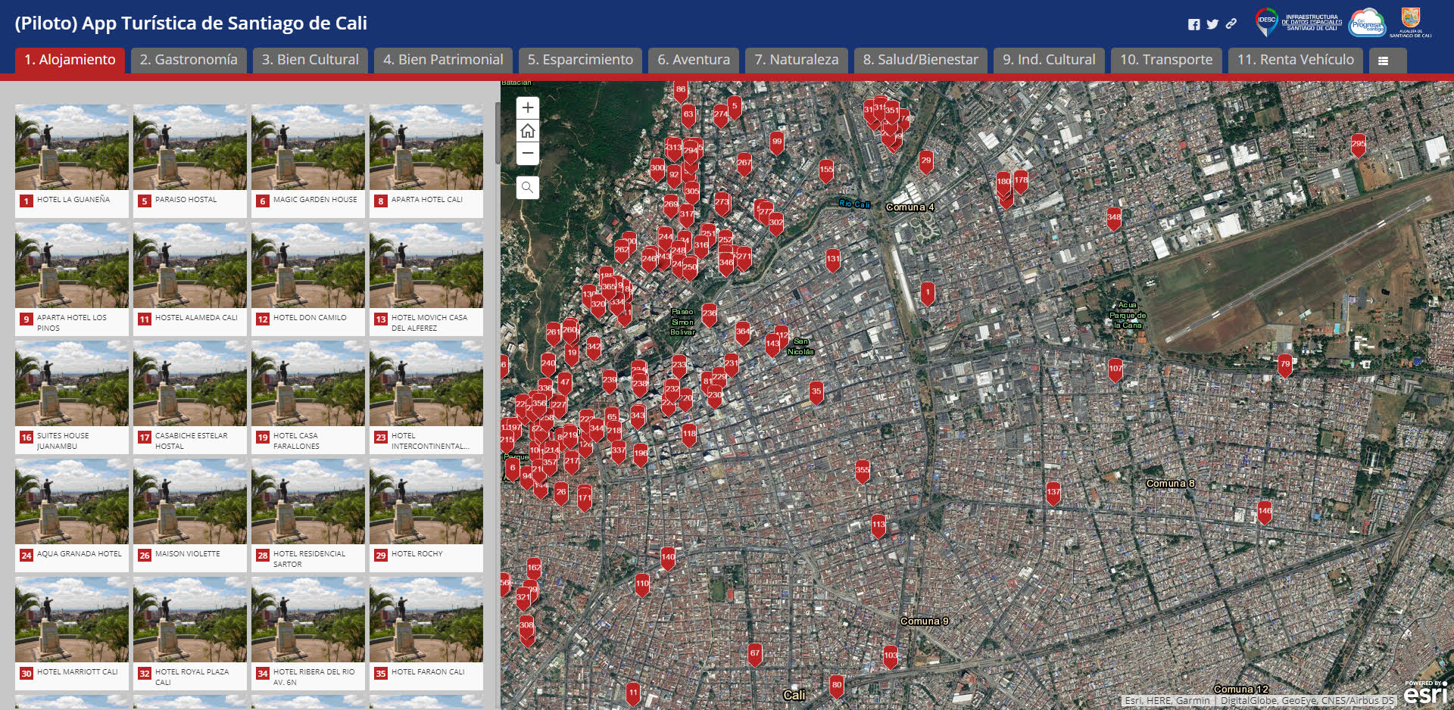The height and width of the screenshot is (710, 1454).
Task: Zoom in on the map
Action: click(x=528, y=108)
